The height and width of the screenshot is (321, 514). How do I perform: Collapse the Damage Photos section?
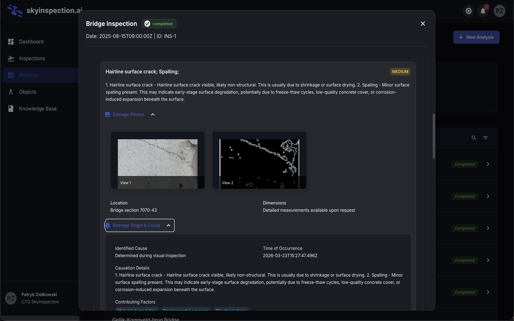(x=153, y=115)
